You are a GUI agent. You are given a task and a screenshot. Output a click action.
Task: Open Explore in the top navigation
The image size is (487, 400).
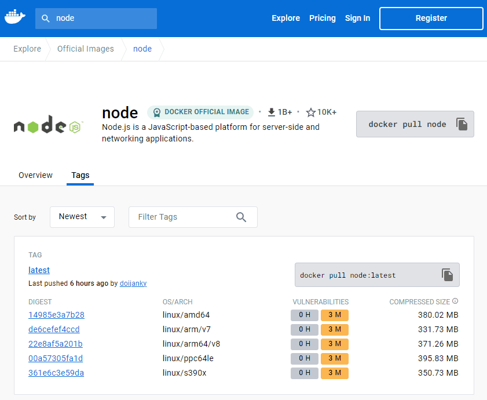[285, 18]
